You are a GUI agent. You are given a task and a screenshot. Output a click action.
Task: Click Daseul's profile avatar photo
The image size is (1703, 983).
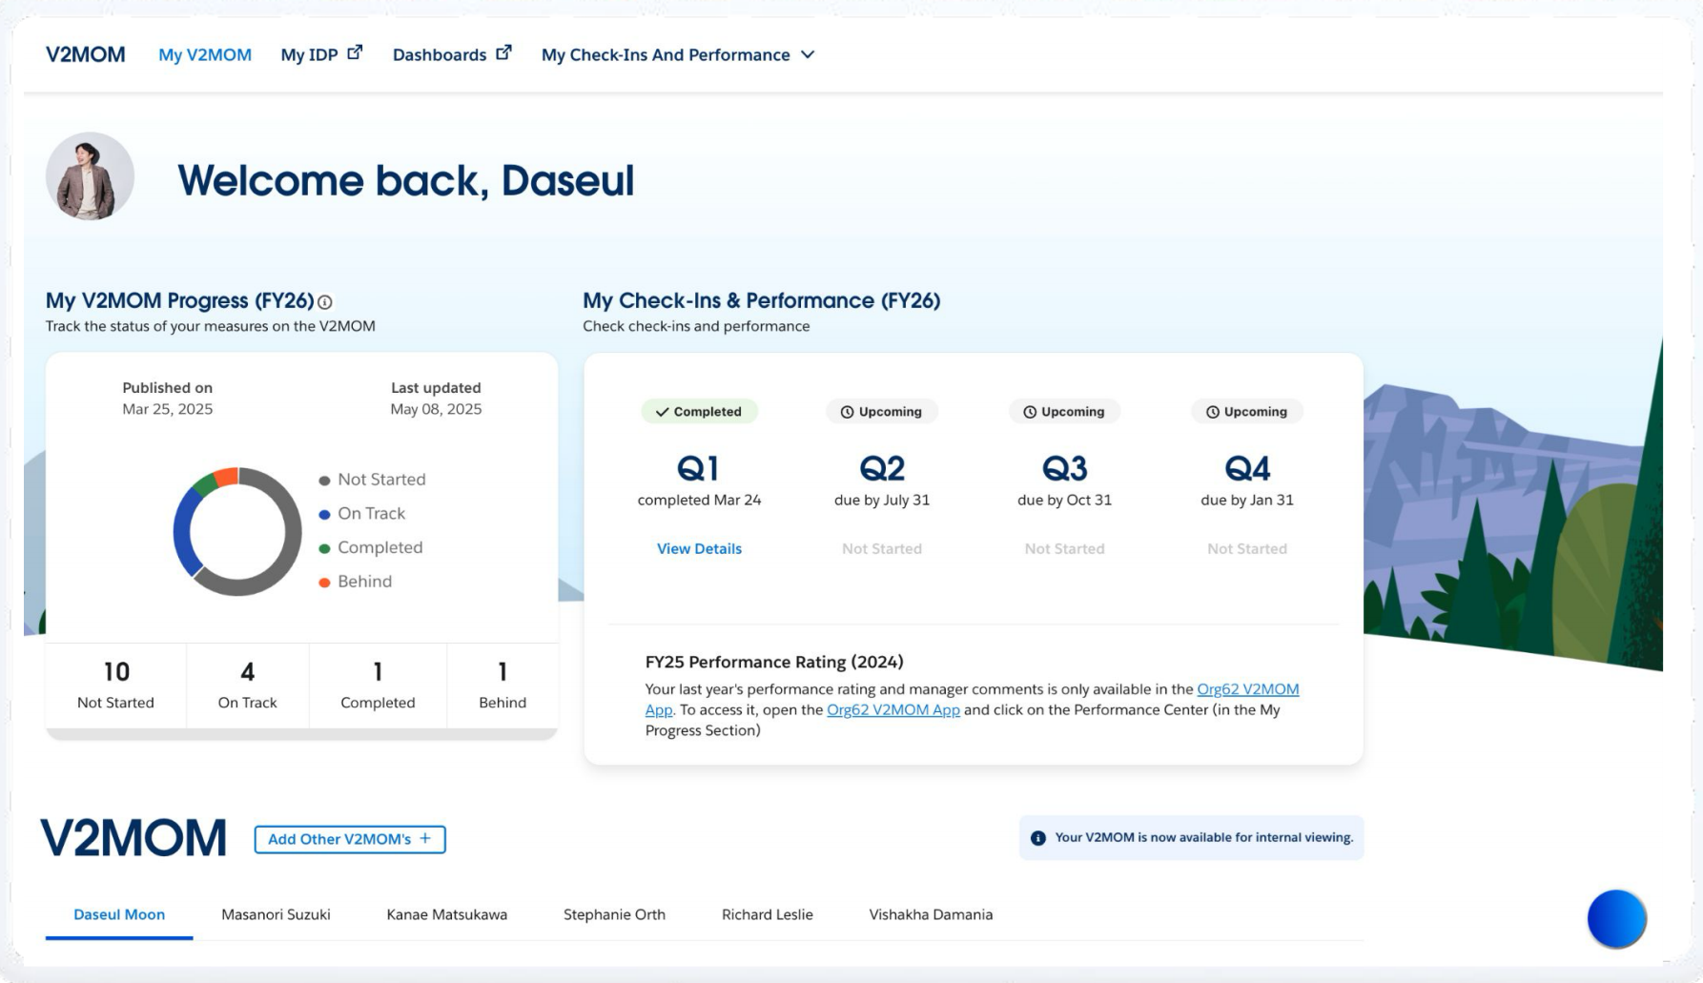tap(90, 176)
